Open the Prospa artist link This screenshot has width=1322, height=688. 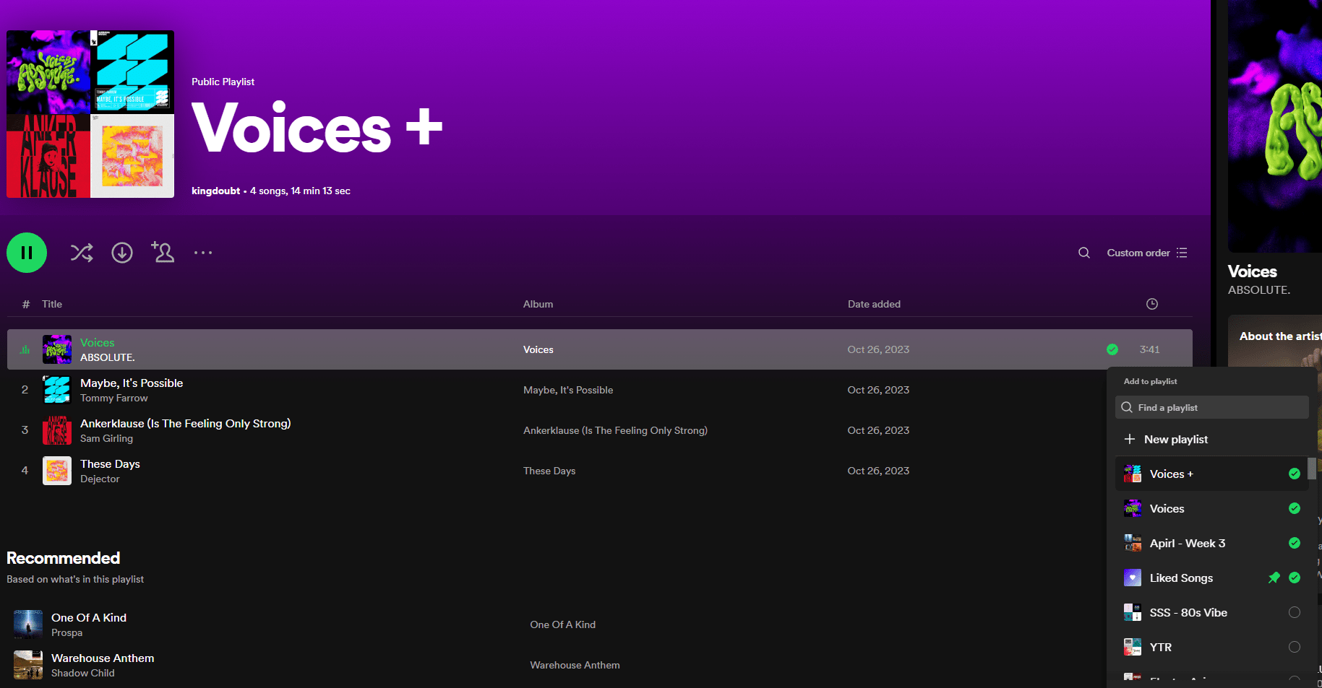click(67, 632)
